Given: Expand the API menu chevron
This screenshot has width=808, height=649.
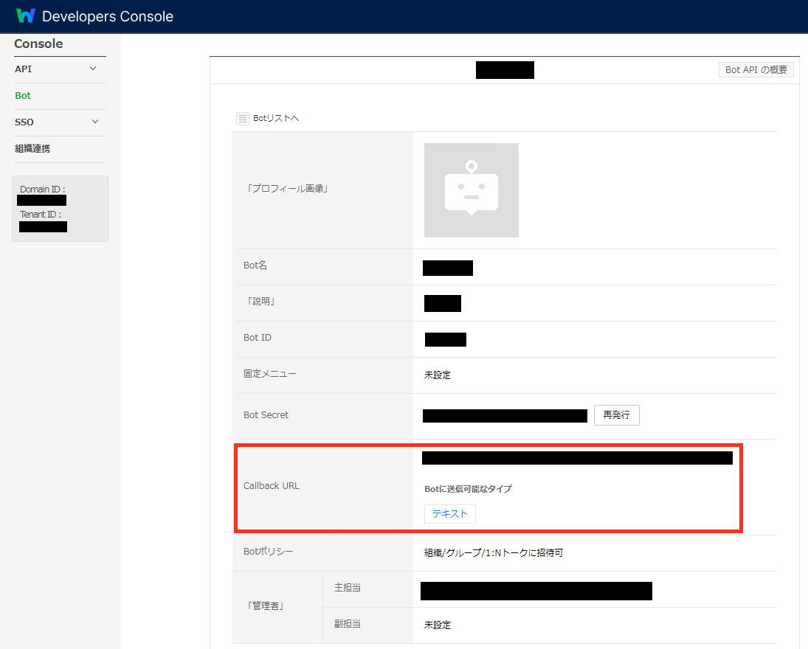Looking at the screenshot, I should click(x=93, y=69).
